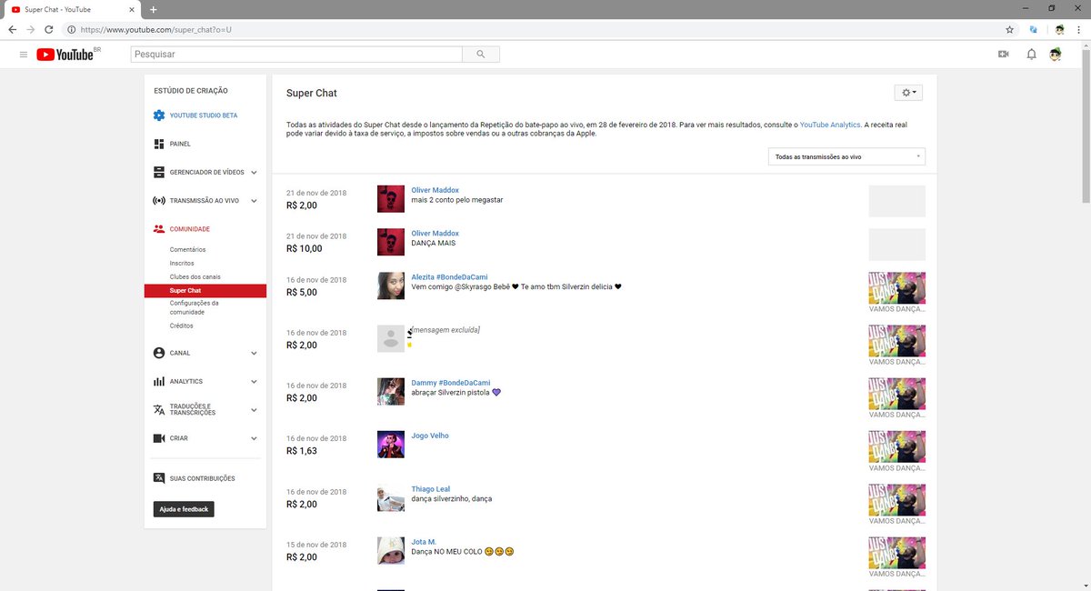The image size is (1091, 591).
Task: Open Painel in sidebar
Action: 180,144
